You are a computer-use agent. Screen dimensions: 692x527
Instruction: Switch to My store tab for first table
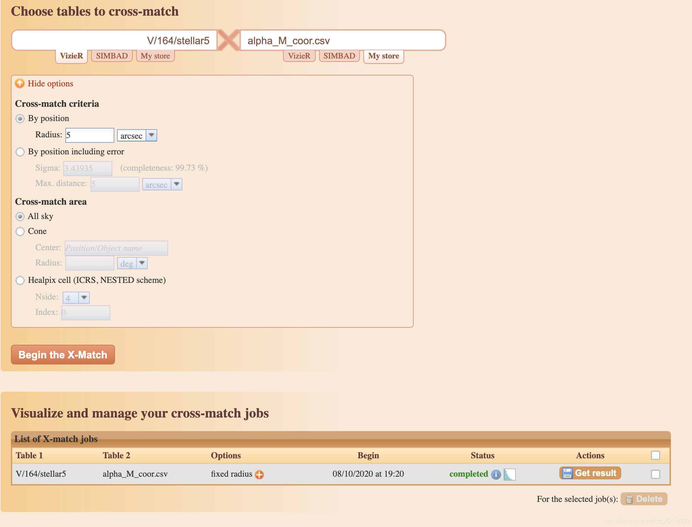click(155, 56)
